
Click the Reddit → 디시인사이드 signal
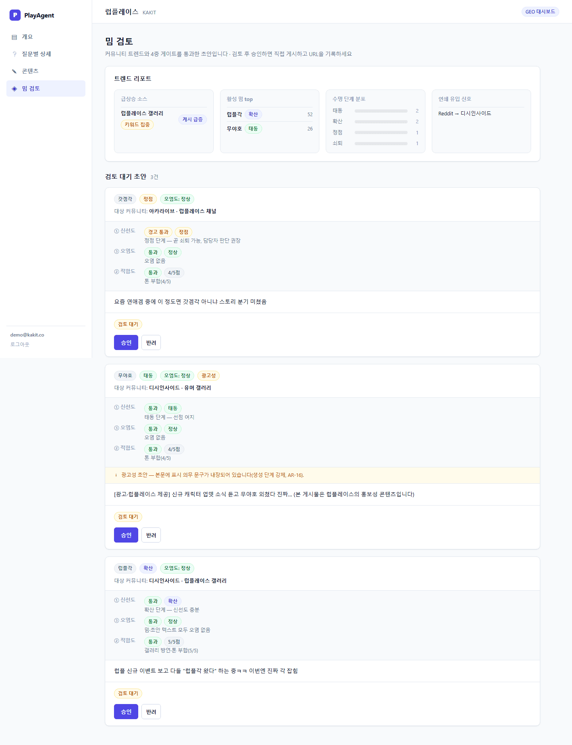[465, 113]
